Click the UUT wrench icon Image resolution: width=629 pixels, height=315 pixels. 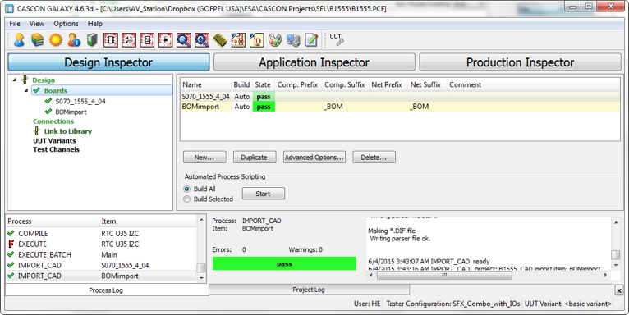[337, 39]
